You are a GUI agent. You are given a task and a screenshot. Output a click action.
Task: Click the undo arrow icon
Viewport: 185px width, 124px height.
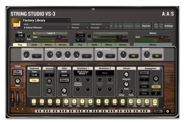pyautogui.click(x=156, y=26)
